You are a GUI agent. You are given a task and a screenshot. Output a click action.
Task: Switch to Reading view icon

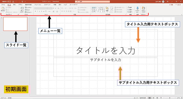tap(157, 98)
